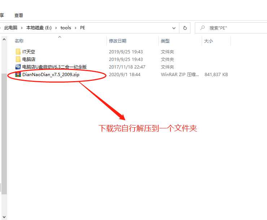This screenshot has width=267, height=220.
Task: Navigate to tools in the breadcrumb
Action: click(66, 28)
